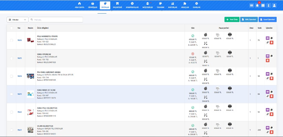Toggle the select-all checkbox in table header
The image size is (283, 137).
pos(12,28)
